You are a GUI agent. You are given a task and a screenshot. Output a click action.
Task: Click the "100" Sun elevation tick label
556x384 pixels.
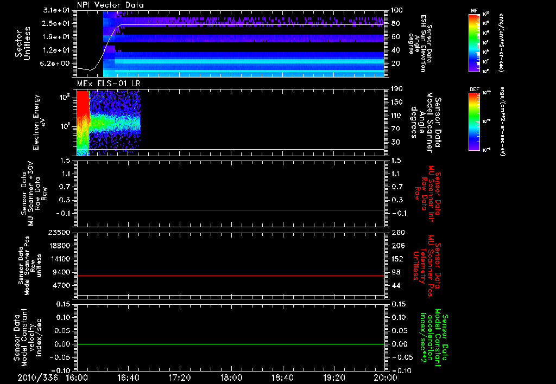tap(397, 10)
